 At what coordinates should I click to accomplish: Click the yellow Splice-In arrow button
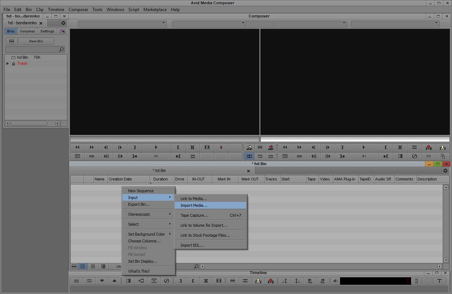pos(249,147)
